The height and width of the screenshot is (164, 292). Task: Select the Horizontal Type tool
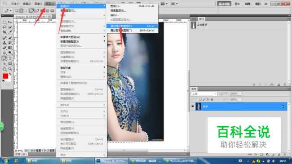[10, 58]
